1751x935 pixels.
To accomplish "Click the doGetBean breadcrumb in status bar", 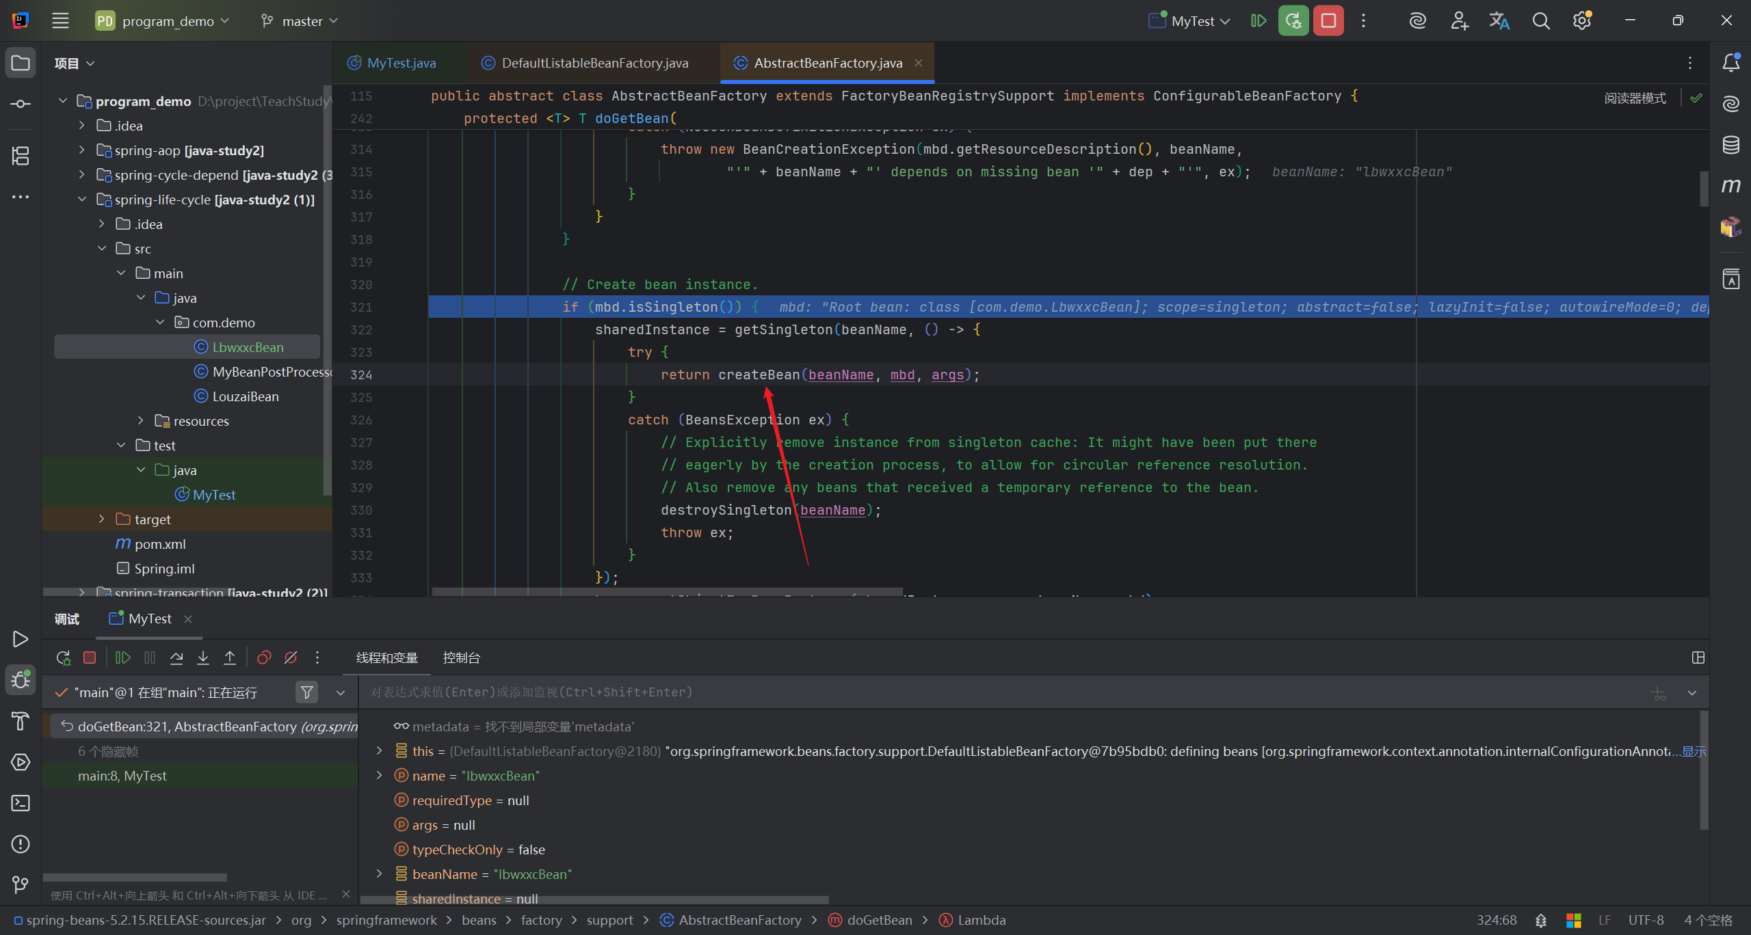I will tap(879, 920).
